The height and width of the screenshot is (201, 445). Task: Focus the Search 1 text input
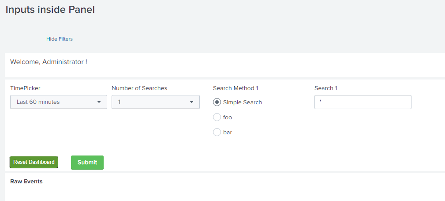point(363,102)
